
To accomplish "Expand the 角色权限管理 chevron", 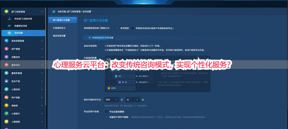I will (42, 41).
